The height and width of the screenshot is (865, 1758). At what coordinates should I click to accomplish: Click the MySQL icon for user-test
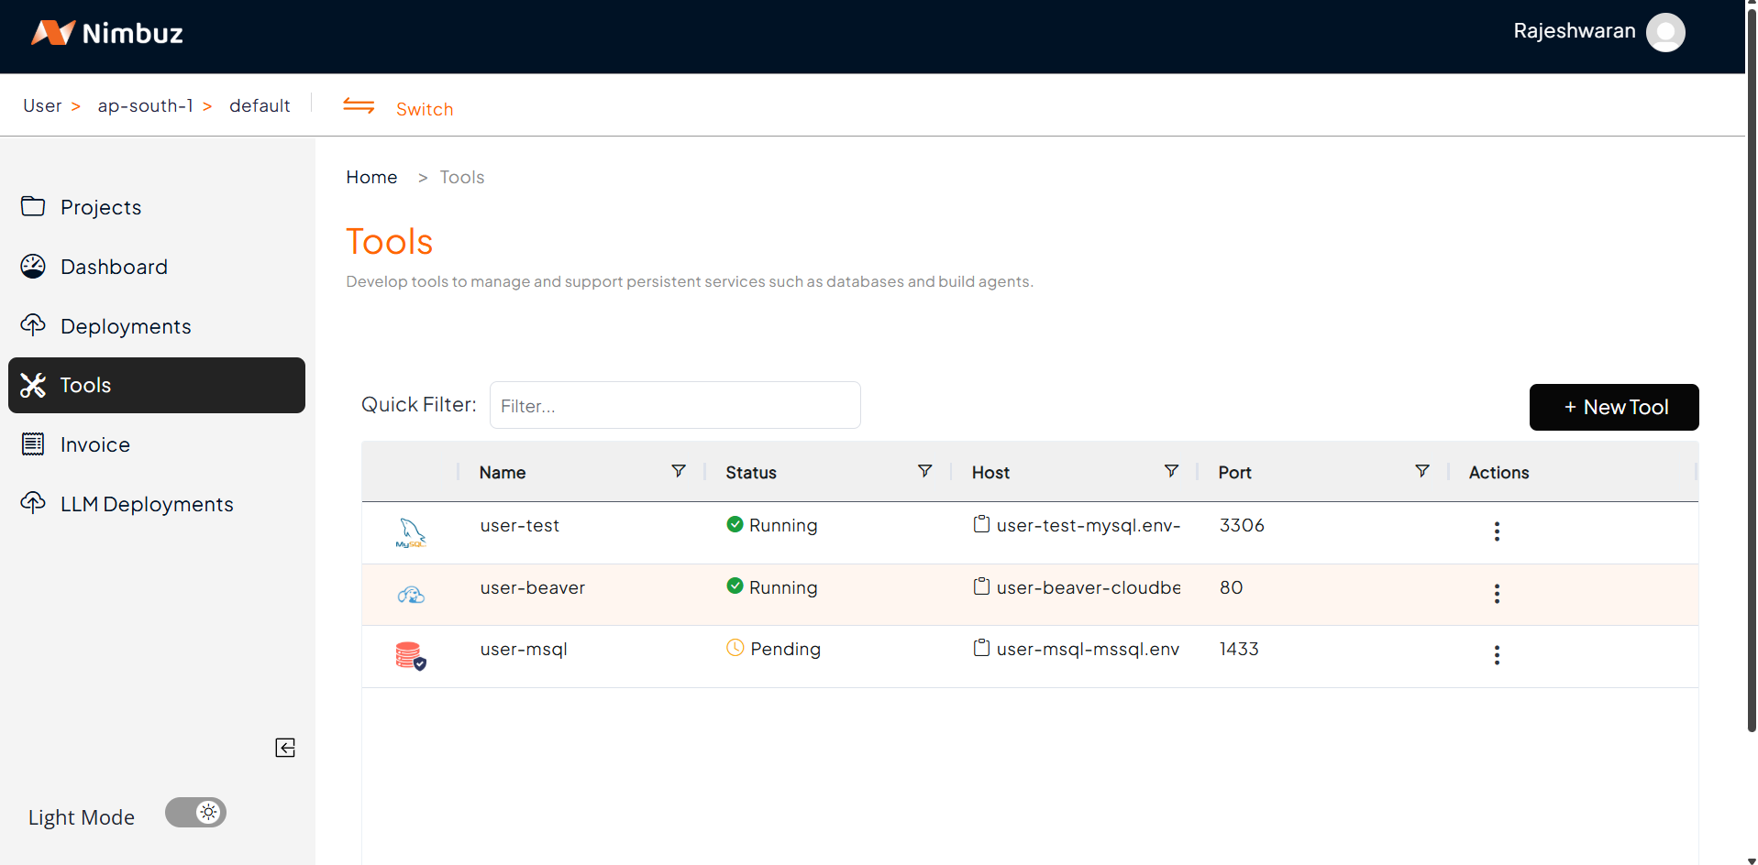(411, 532)
